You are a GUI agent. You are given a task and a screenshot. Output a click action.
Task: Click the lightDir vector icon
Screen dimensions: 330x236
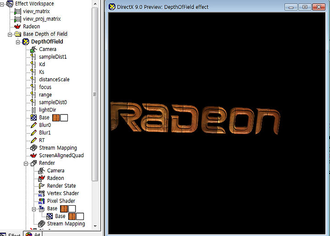coord(33,110)
